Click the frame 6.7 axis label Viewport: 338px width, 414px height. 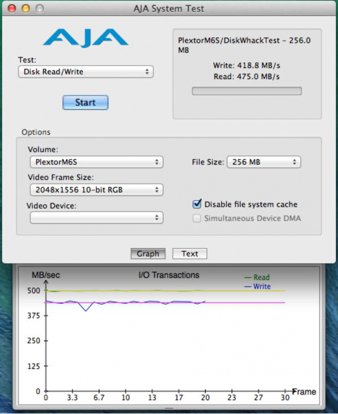tap(99, 398)
